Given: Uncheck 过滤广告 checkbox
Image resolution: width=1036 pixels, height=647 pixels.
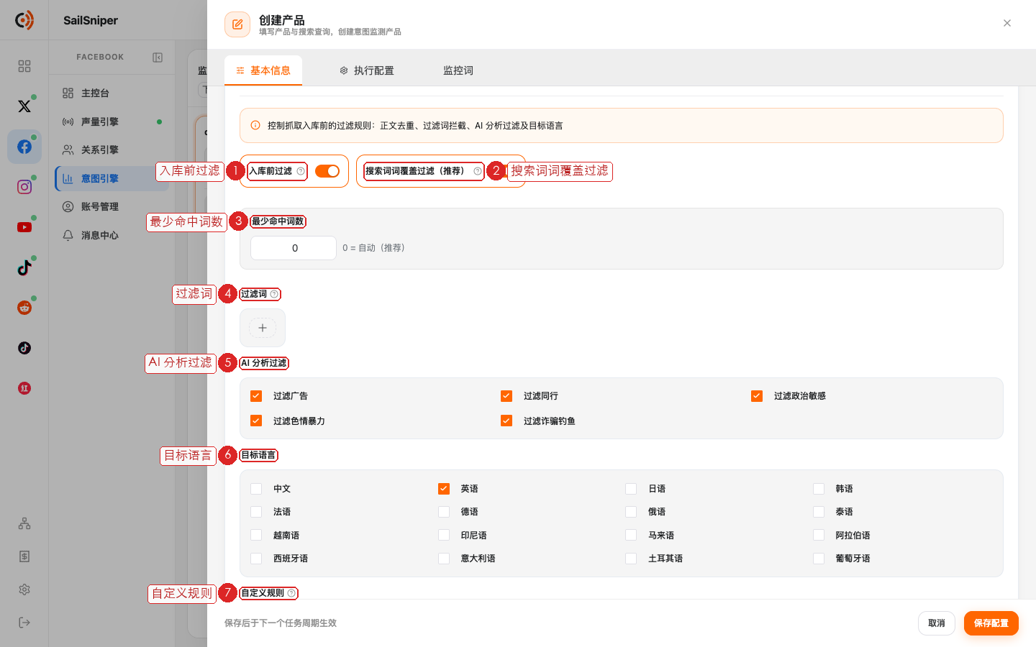Looking at the screenshot, I should [x=256, y=396].
